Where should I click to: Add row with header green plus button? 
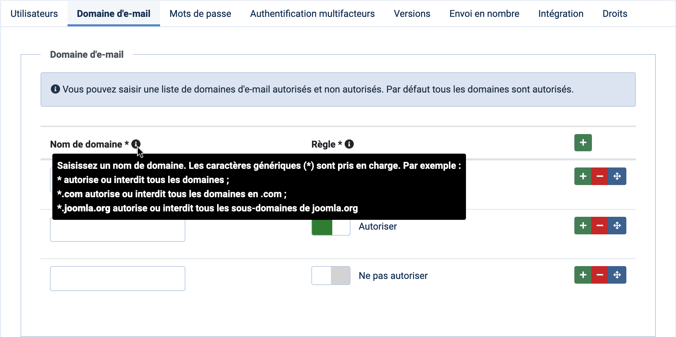(583, 142)
